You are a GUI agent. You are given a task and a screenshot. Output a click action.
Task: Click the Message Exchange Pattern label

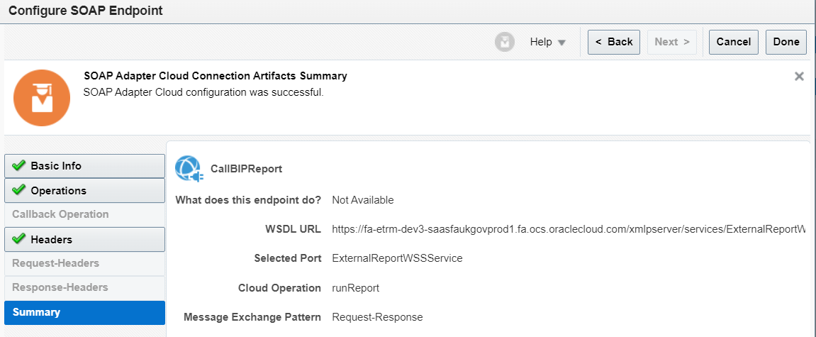[252, 316]
